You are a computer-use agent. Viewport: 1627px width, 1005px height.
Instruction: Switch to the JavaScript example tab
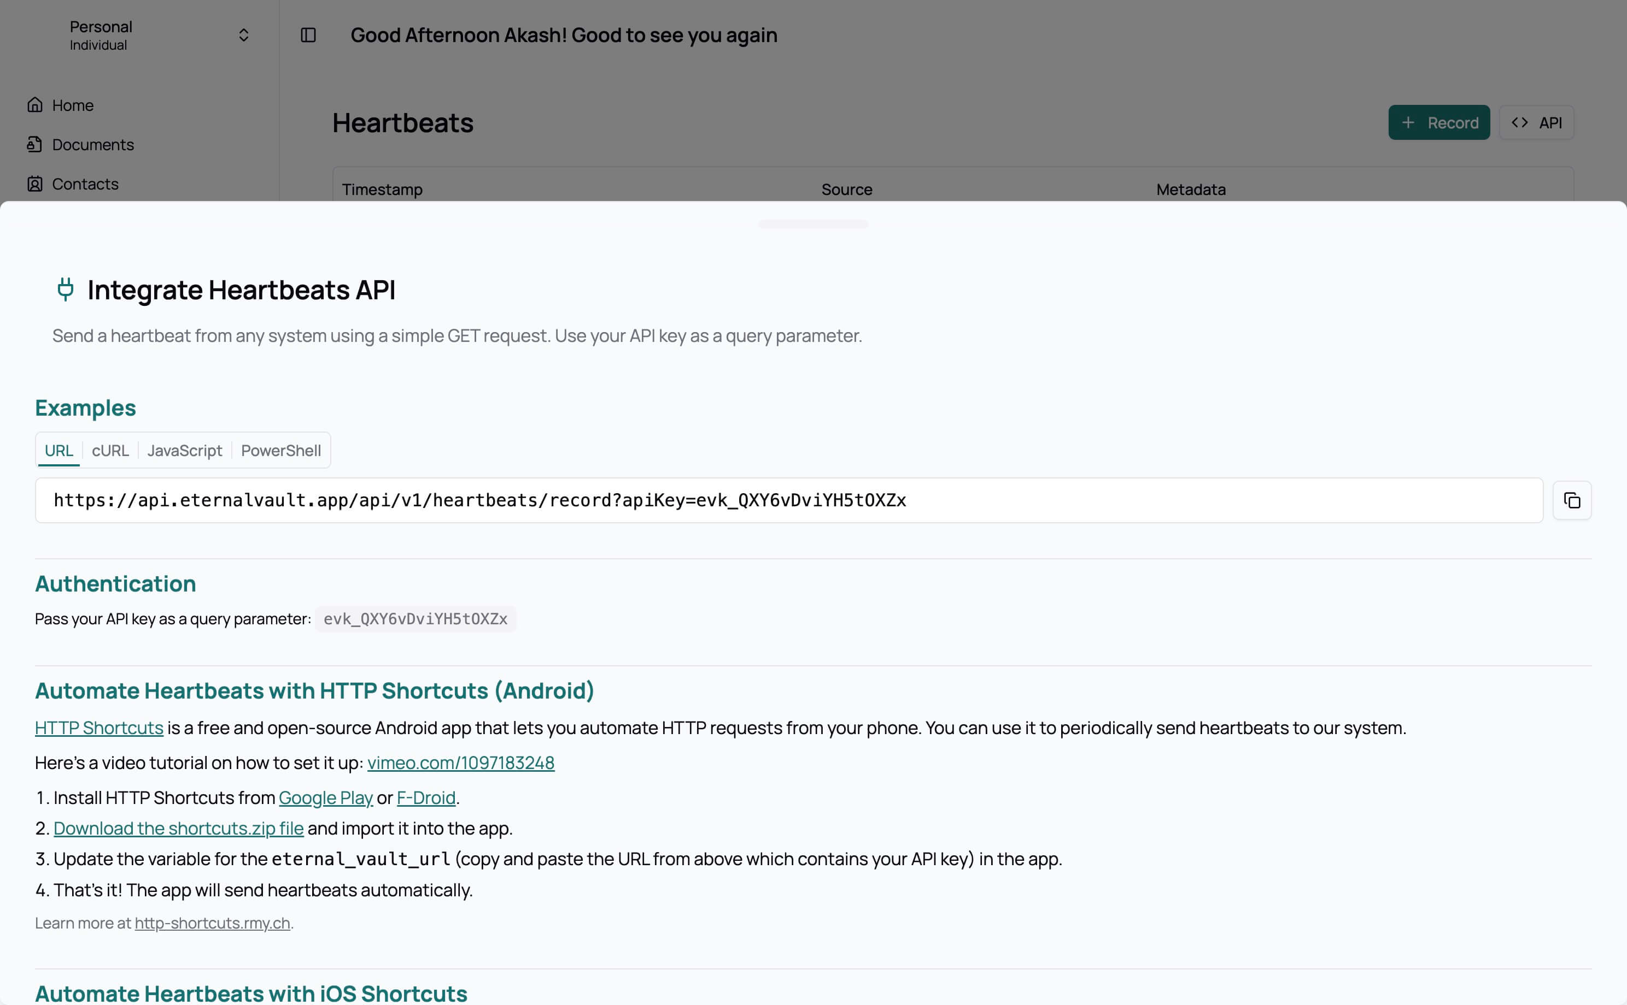(x=185, y=451)
